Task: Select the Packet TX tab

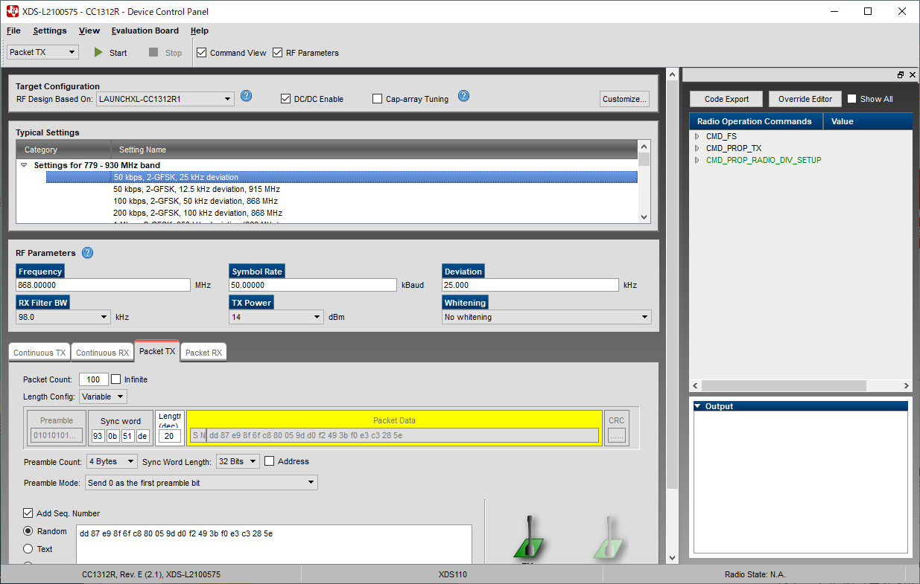Action: pos(157,351)
